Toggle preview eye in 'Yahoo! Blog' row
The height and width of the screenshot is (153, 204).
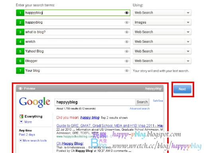tap(127, 51)
